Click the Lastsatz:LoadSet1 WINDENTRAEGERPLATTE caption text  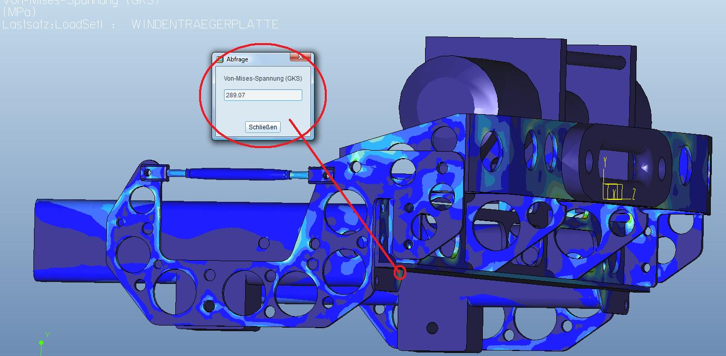(x=140, y=24)
